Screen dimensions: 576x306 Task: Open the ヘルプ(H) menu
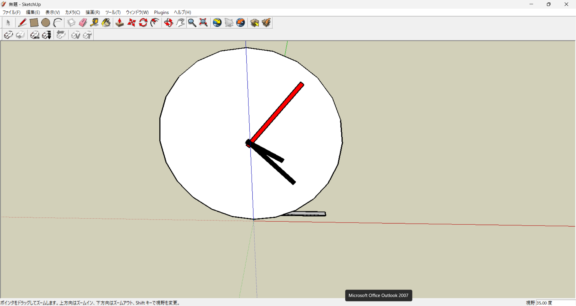pyautogui.click(x=182, y=12)
